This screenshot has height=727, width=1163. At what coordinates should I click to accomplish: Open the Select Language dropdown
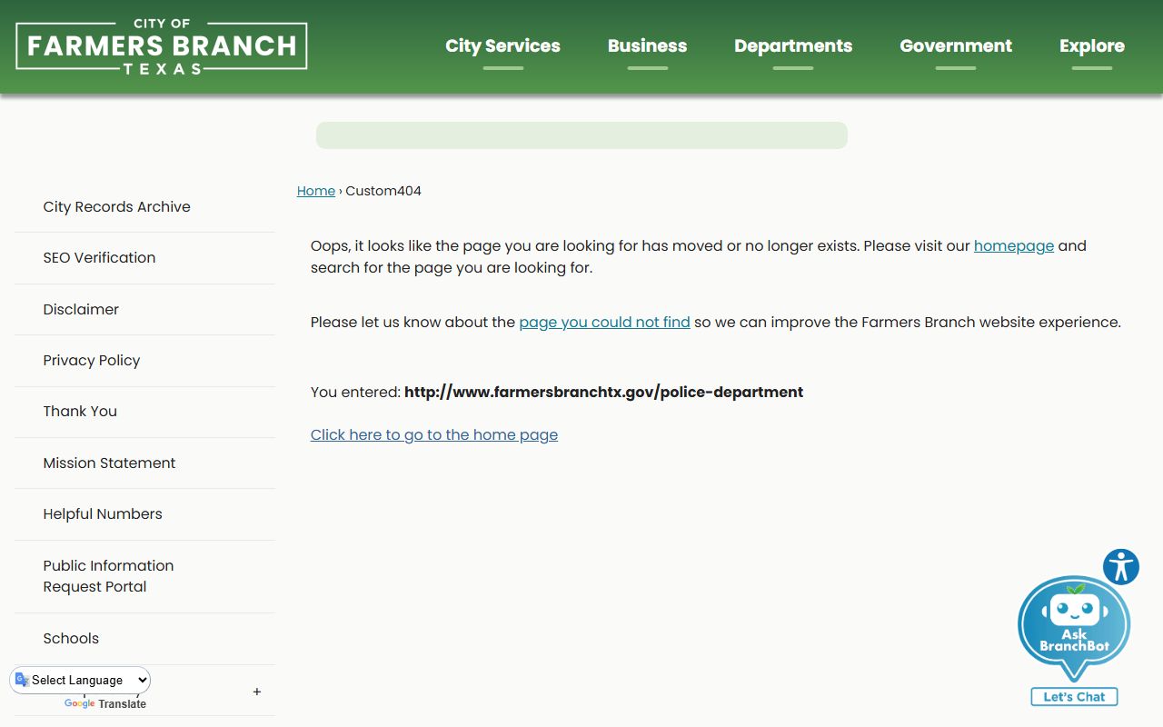click(x=80, y=680)
